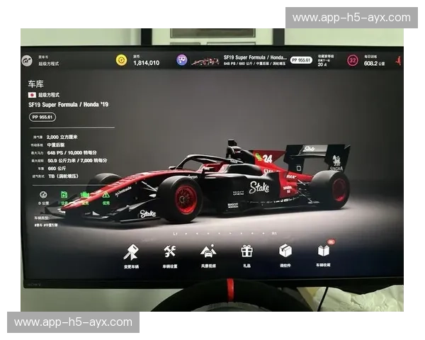Click the Japan flag icon

[32, 95]
